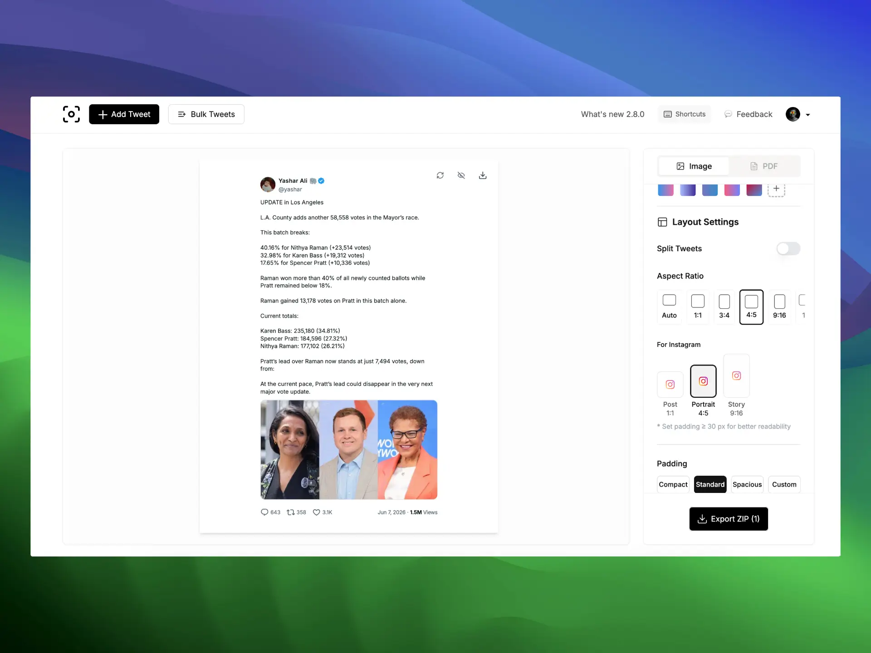Set padding to Compact
This screenshot has height=653, width=871.
(x=673, y=484)
